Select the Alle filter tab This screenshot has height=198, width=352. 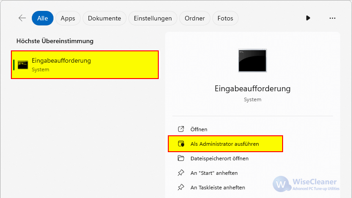(43, 18)
